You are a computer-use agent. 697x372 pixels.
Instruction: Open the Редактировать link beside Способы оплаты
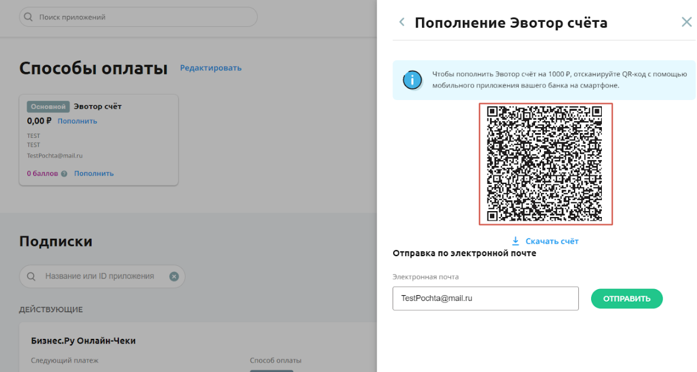click(x=210, y=68)
